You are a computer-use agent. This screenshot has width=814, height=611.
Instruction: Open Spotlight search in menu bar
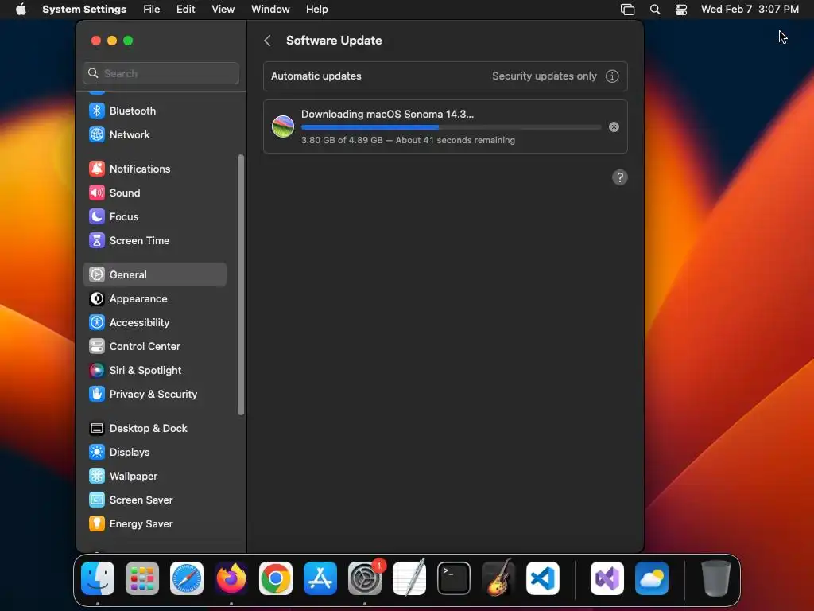[655, 10]
